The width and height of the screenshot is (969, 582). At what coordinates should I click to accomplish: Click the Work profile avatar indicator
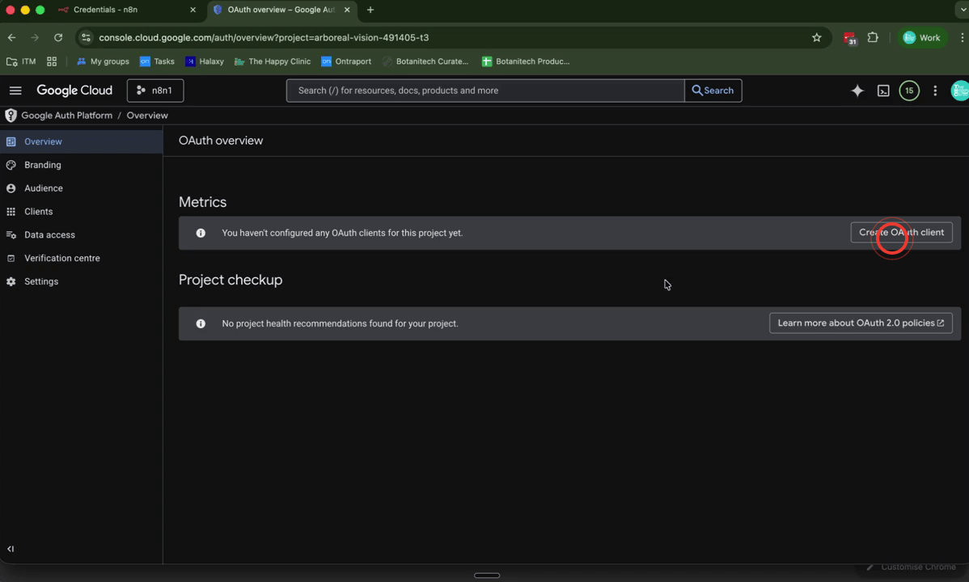[x=922, y=37]
